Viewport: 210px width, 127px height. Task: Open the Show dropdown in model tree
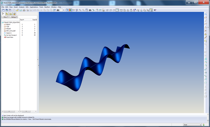pos(5,17)
